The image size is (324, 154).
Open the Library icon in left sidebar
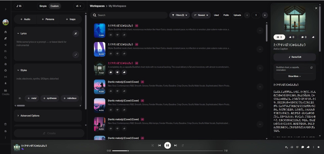click(6, 51)
